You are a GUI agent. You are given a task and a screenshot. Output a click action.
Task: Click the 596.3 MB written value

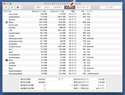[x=43, y=20]
